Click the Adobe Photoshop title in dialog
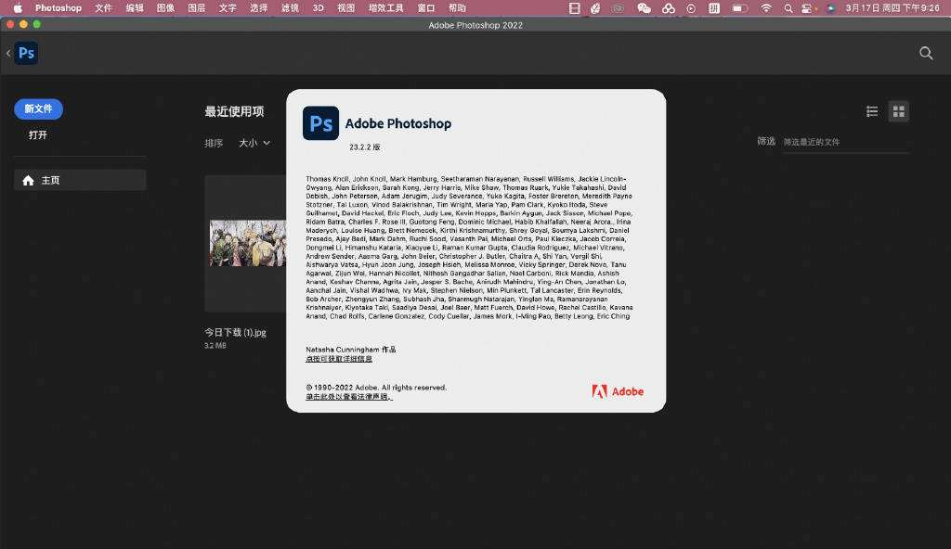 click(398, 123)
